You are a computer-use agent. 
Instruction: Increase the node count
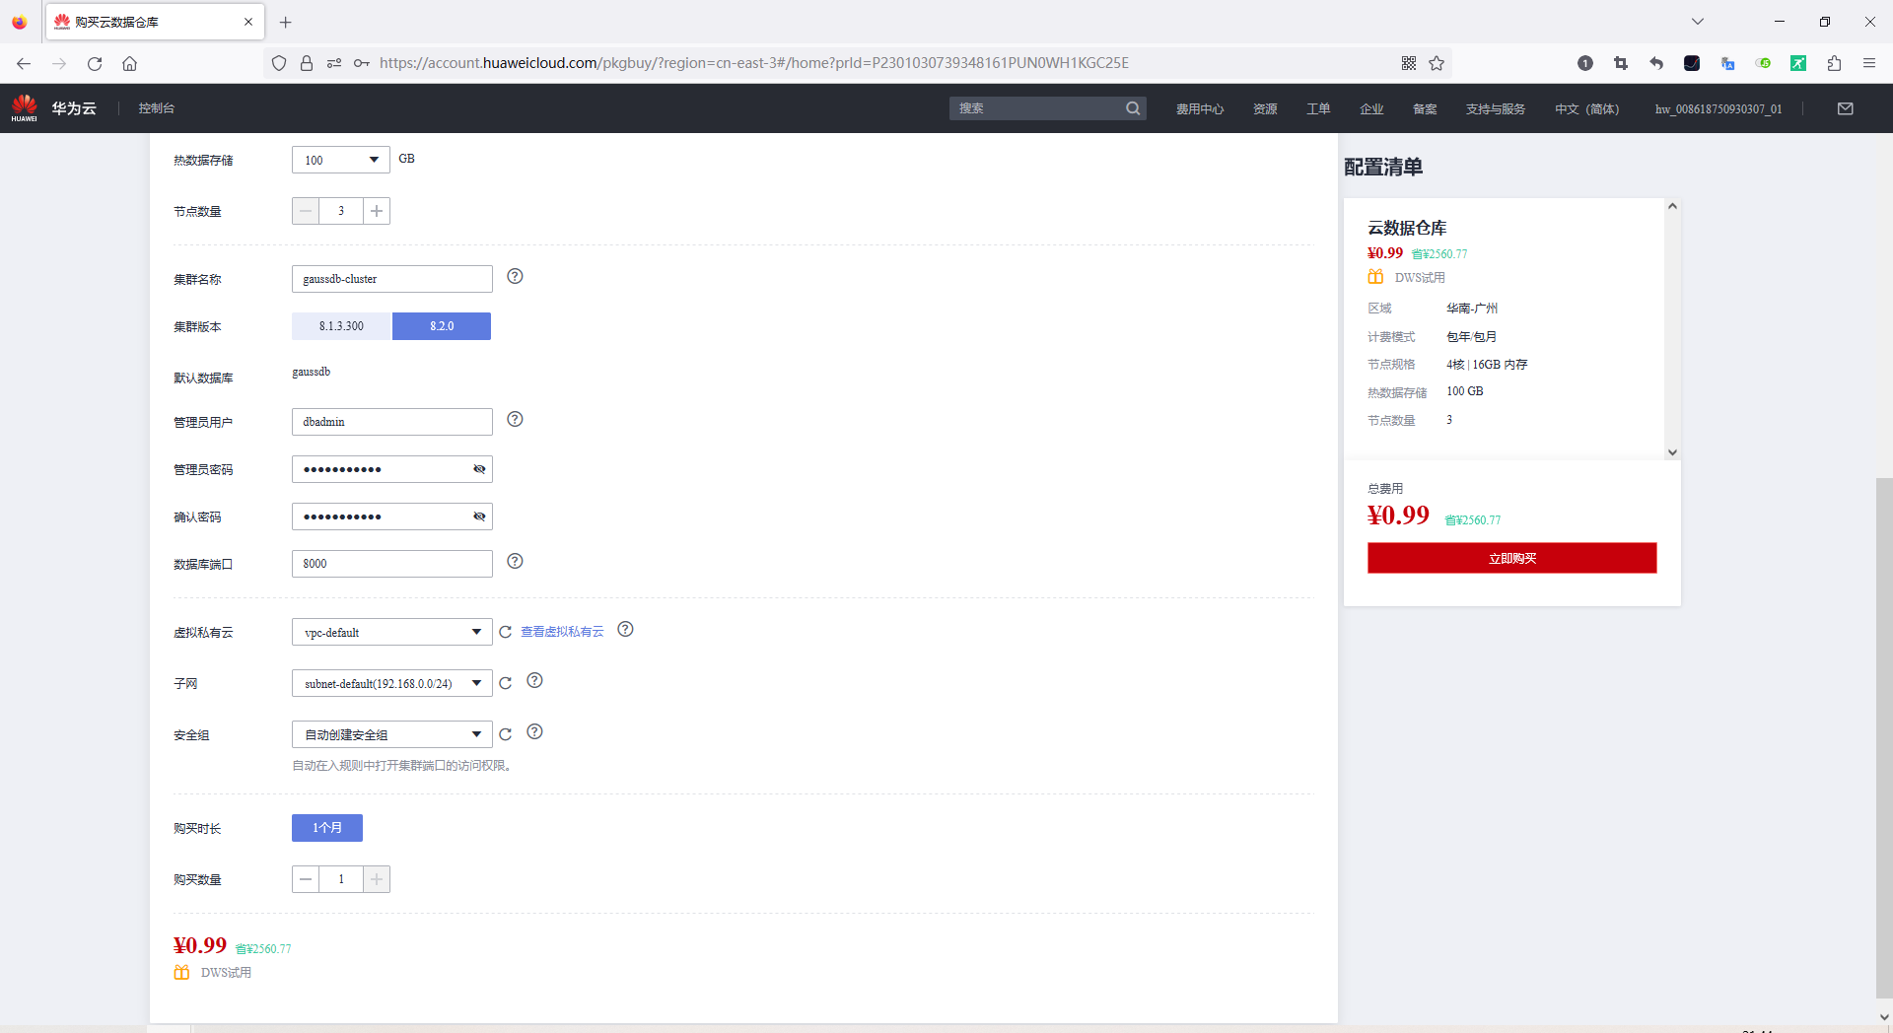click(x=377, y=211)
